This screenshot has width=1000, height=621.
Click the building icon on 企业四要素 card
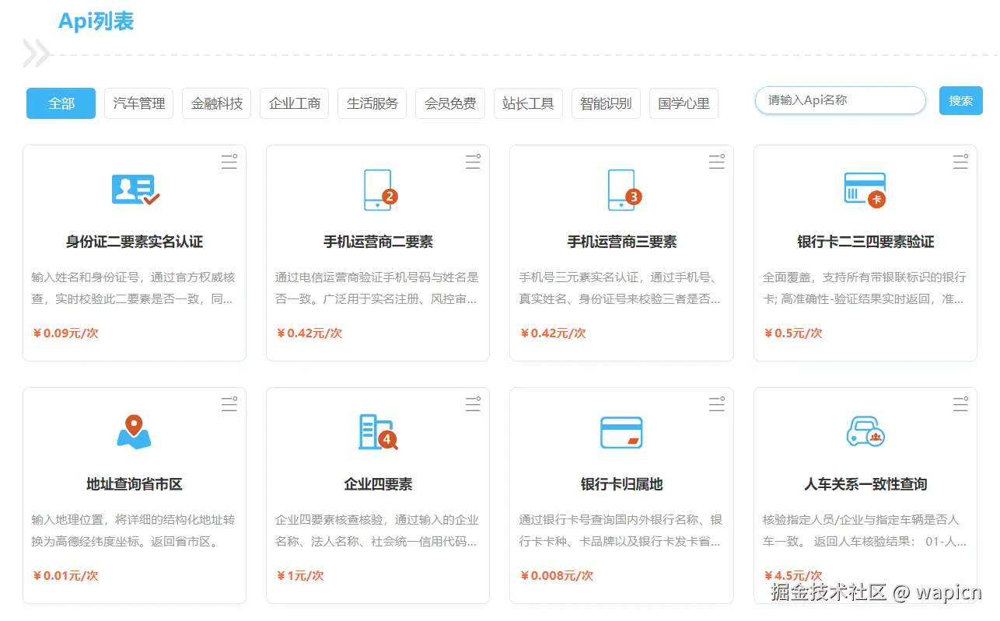pyautogui.click(x=378, y=432)
